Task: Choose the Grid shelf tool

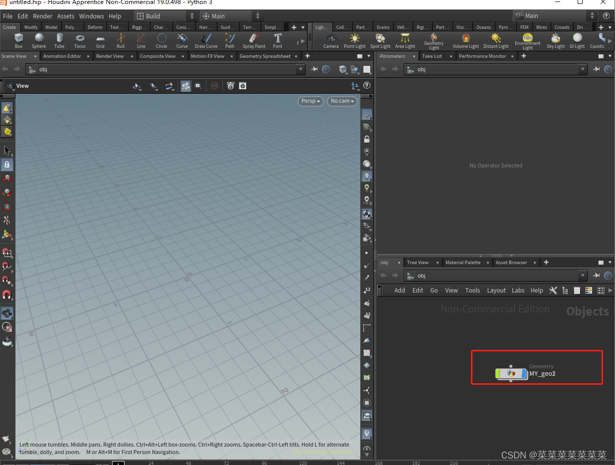Action: 100,40
